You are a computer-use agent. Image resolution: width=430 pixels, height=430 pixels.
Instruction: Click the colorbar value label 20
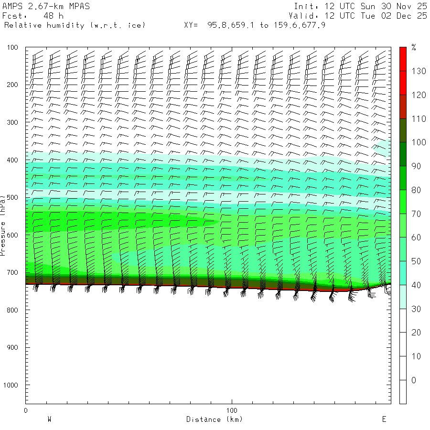pos(416,333)
